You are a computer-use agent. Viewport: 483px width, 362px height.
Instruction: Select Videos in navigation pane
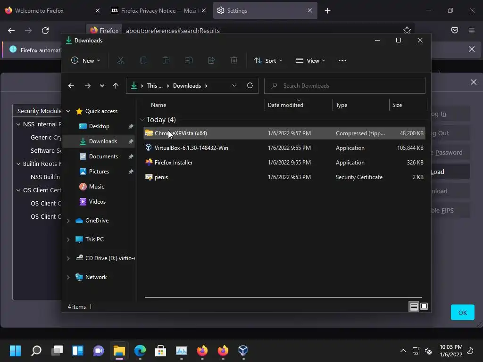pos(97,202)
